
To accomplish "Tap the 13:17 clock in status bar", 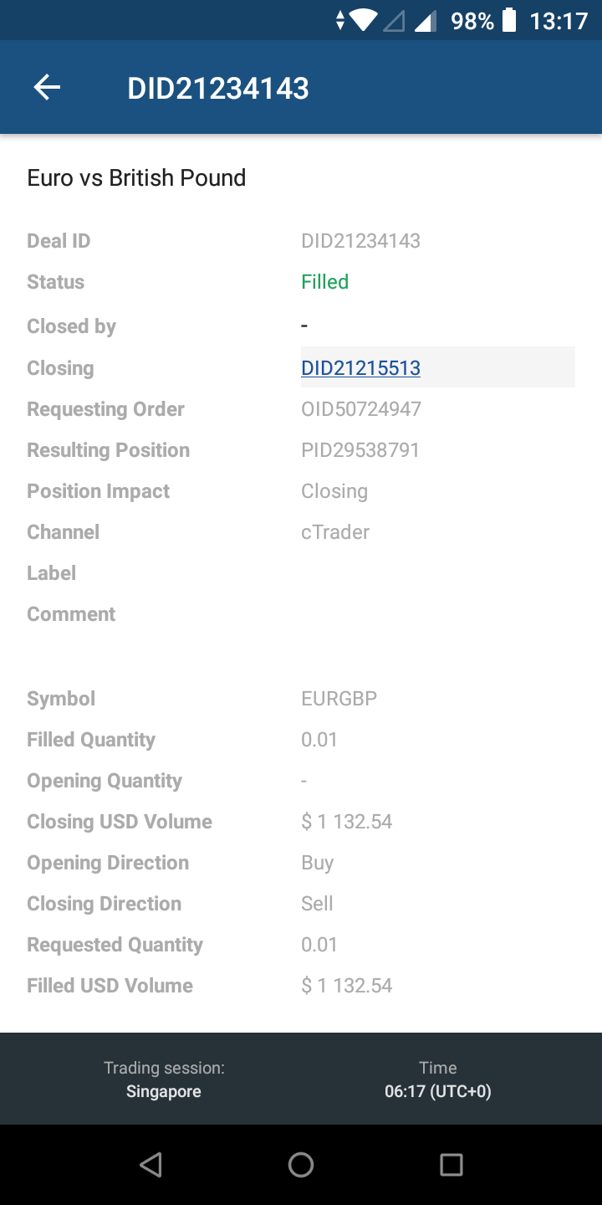I will point(559,20).
